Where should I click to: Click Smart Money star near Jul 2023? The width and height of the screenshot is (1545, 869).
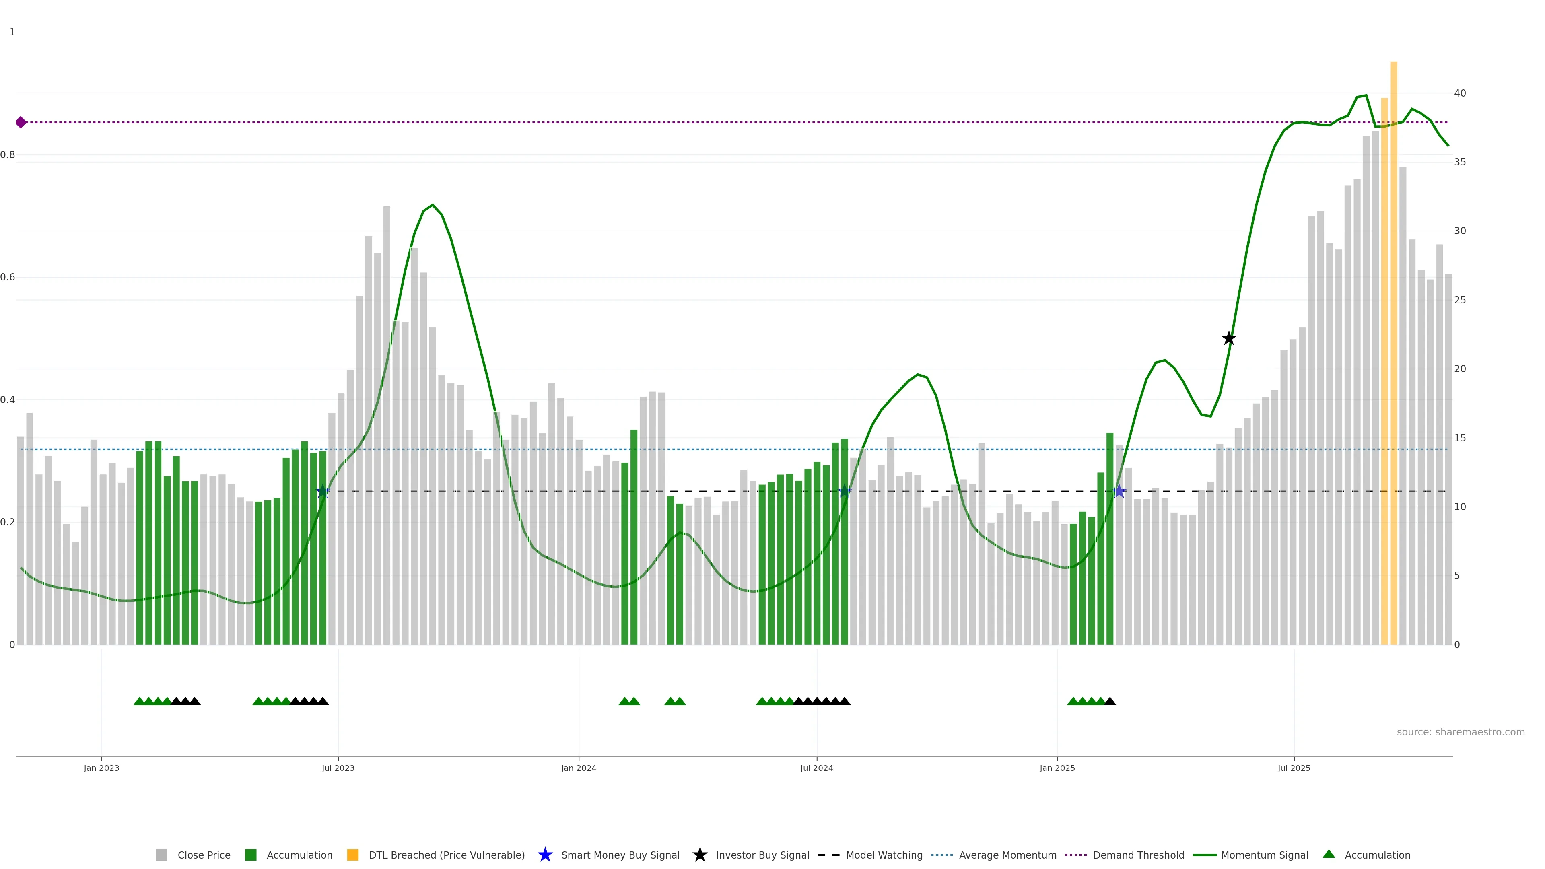coord(323,491)
